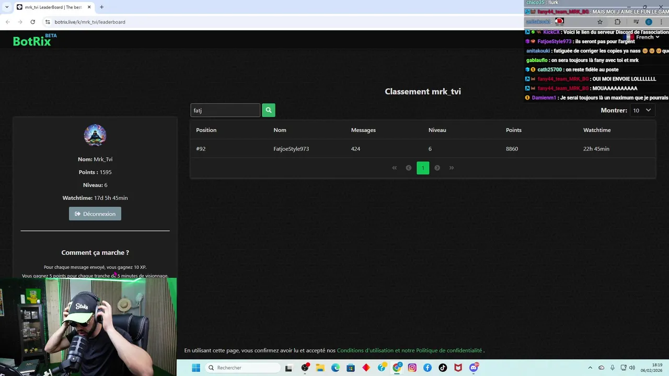Click the green search button beside the name field

(268, 110)
